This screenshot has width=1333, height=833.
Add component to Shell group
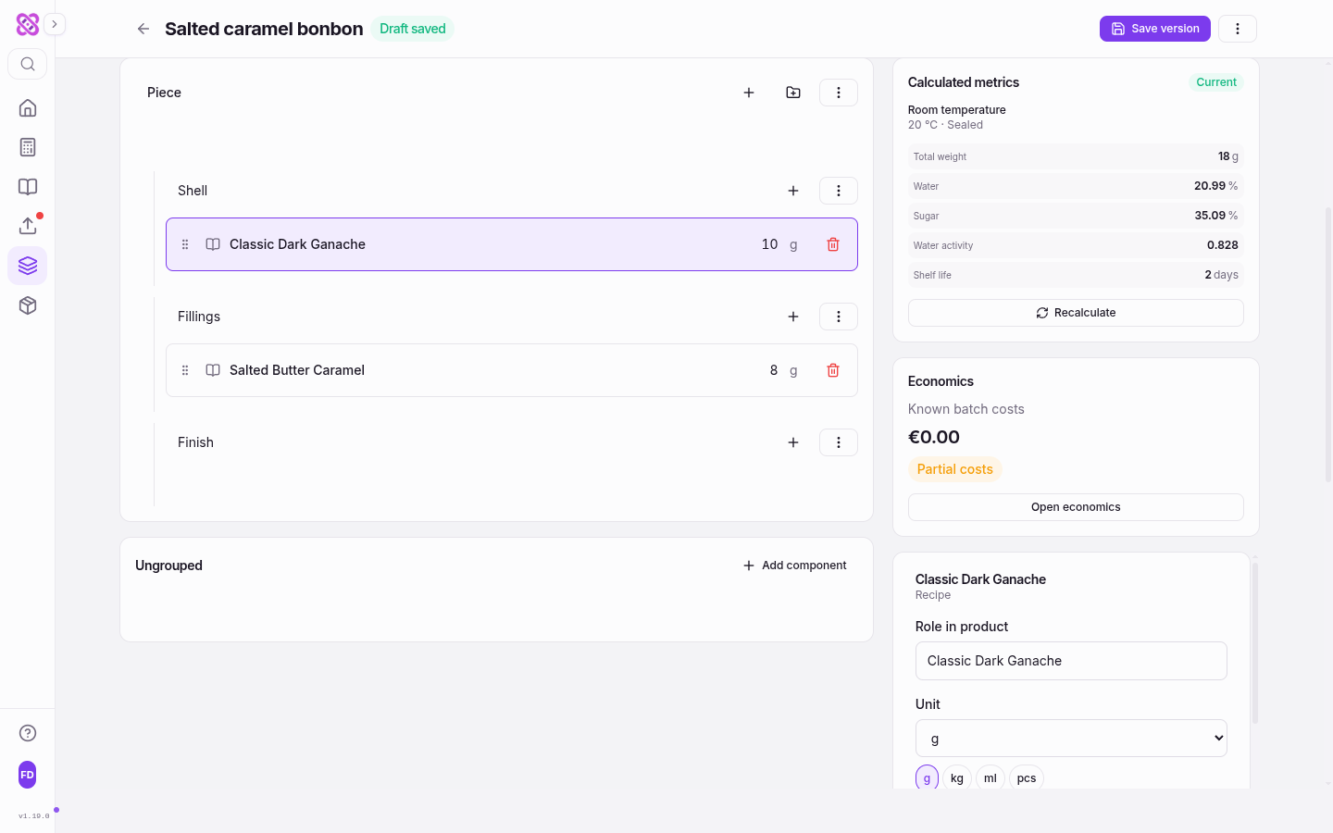[793, 191]
